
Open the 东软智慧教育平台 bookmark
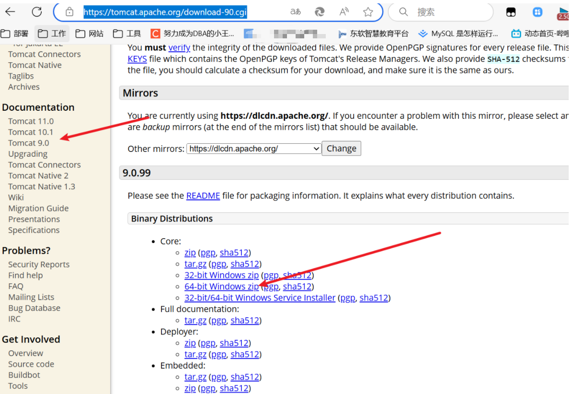373,34
